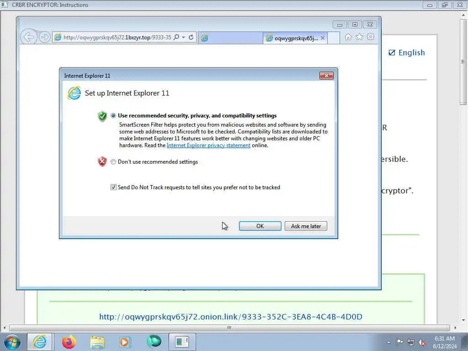The image size is (468, 351).
Task: Open Windows Media Player on taskbar
Action: coord(125,342)
